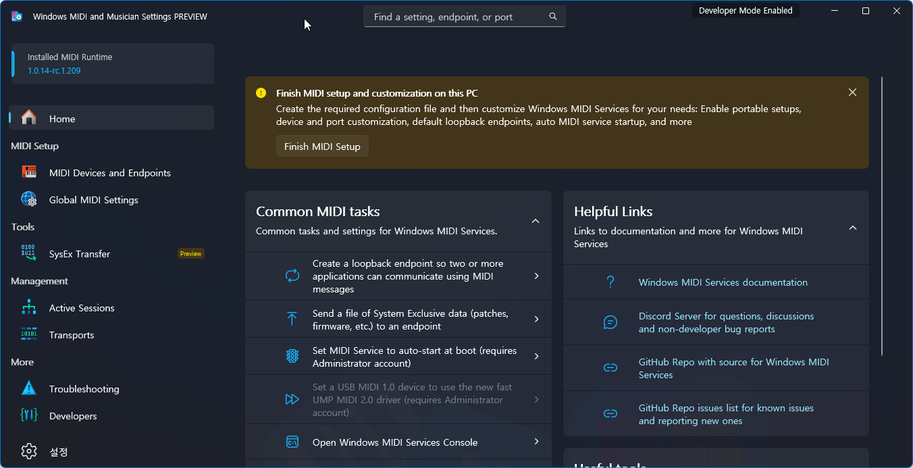The width and height of the screenshot is (913, 468).
Task: Click link icon beside GitHub Repo with source
Action: coord(610,368)
